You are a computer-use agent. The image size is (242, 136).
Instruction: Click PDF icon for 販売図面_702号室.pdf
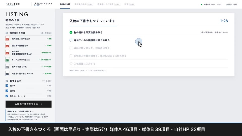tap(8, 39)
